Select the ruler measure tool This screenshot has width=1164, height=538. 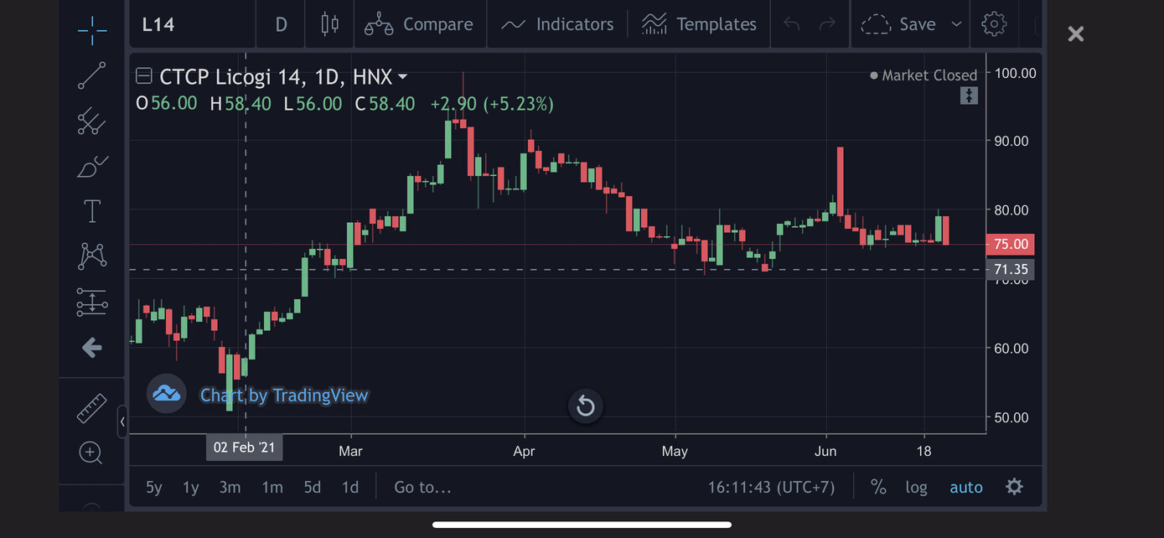coord(92,408)
